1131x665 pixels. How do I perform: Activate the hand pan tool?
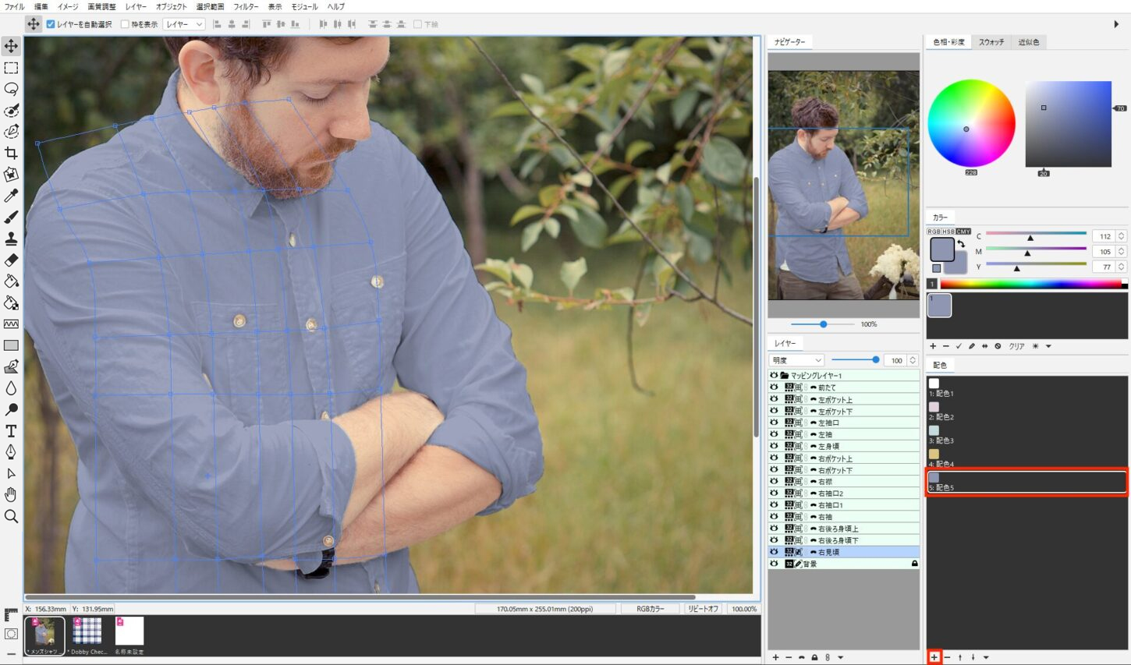(11, 494)
